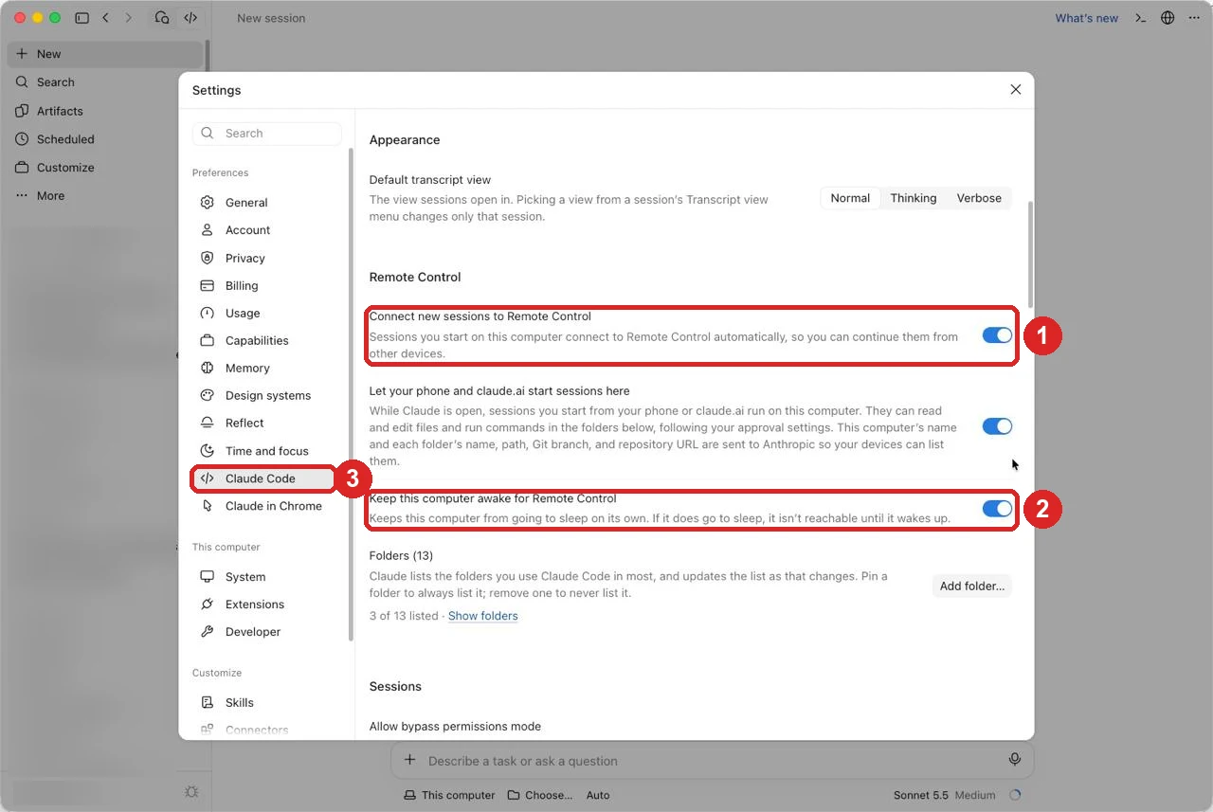The image size is (1213, 812).
Task: Expand the More item in the main sidebar
Action: pos(104,196)
